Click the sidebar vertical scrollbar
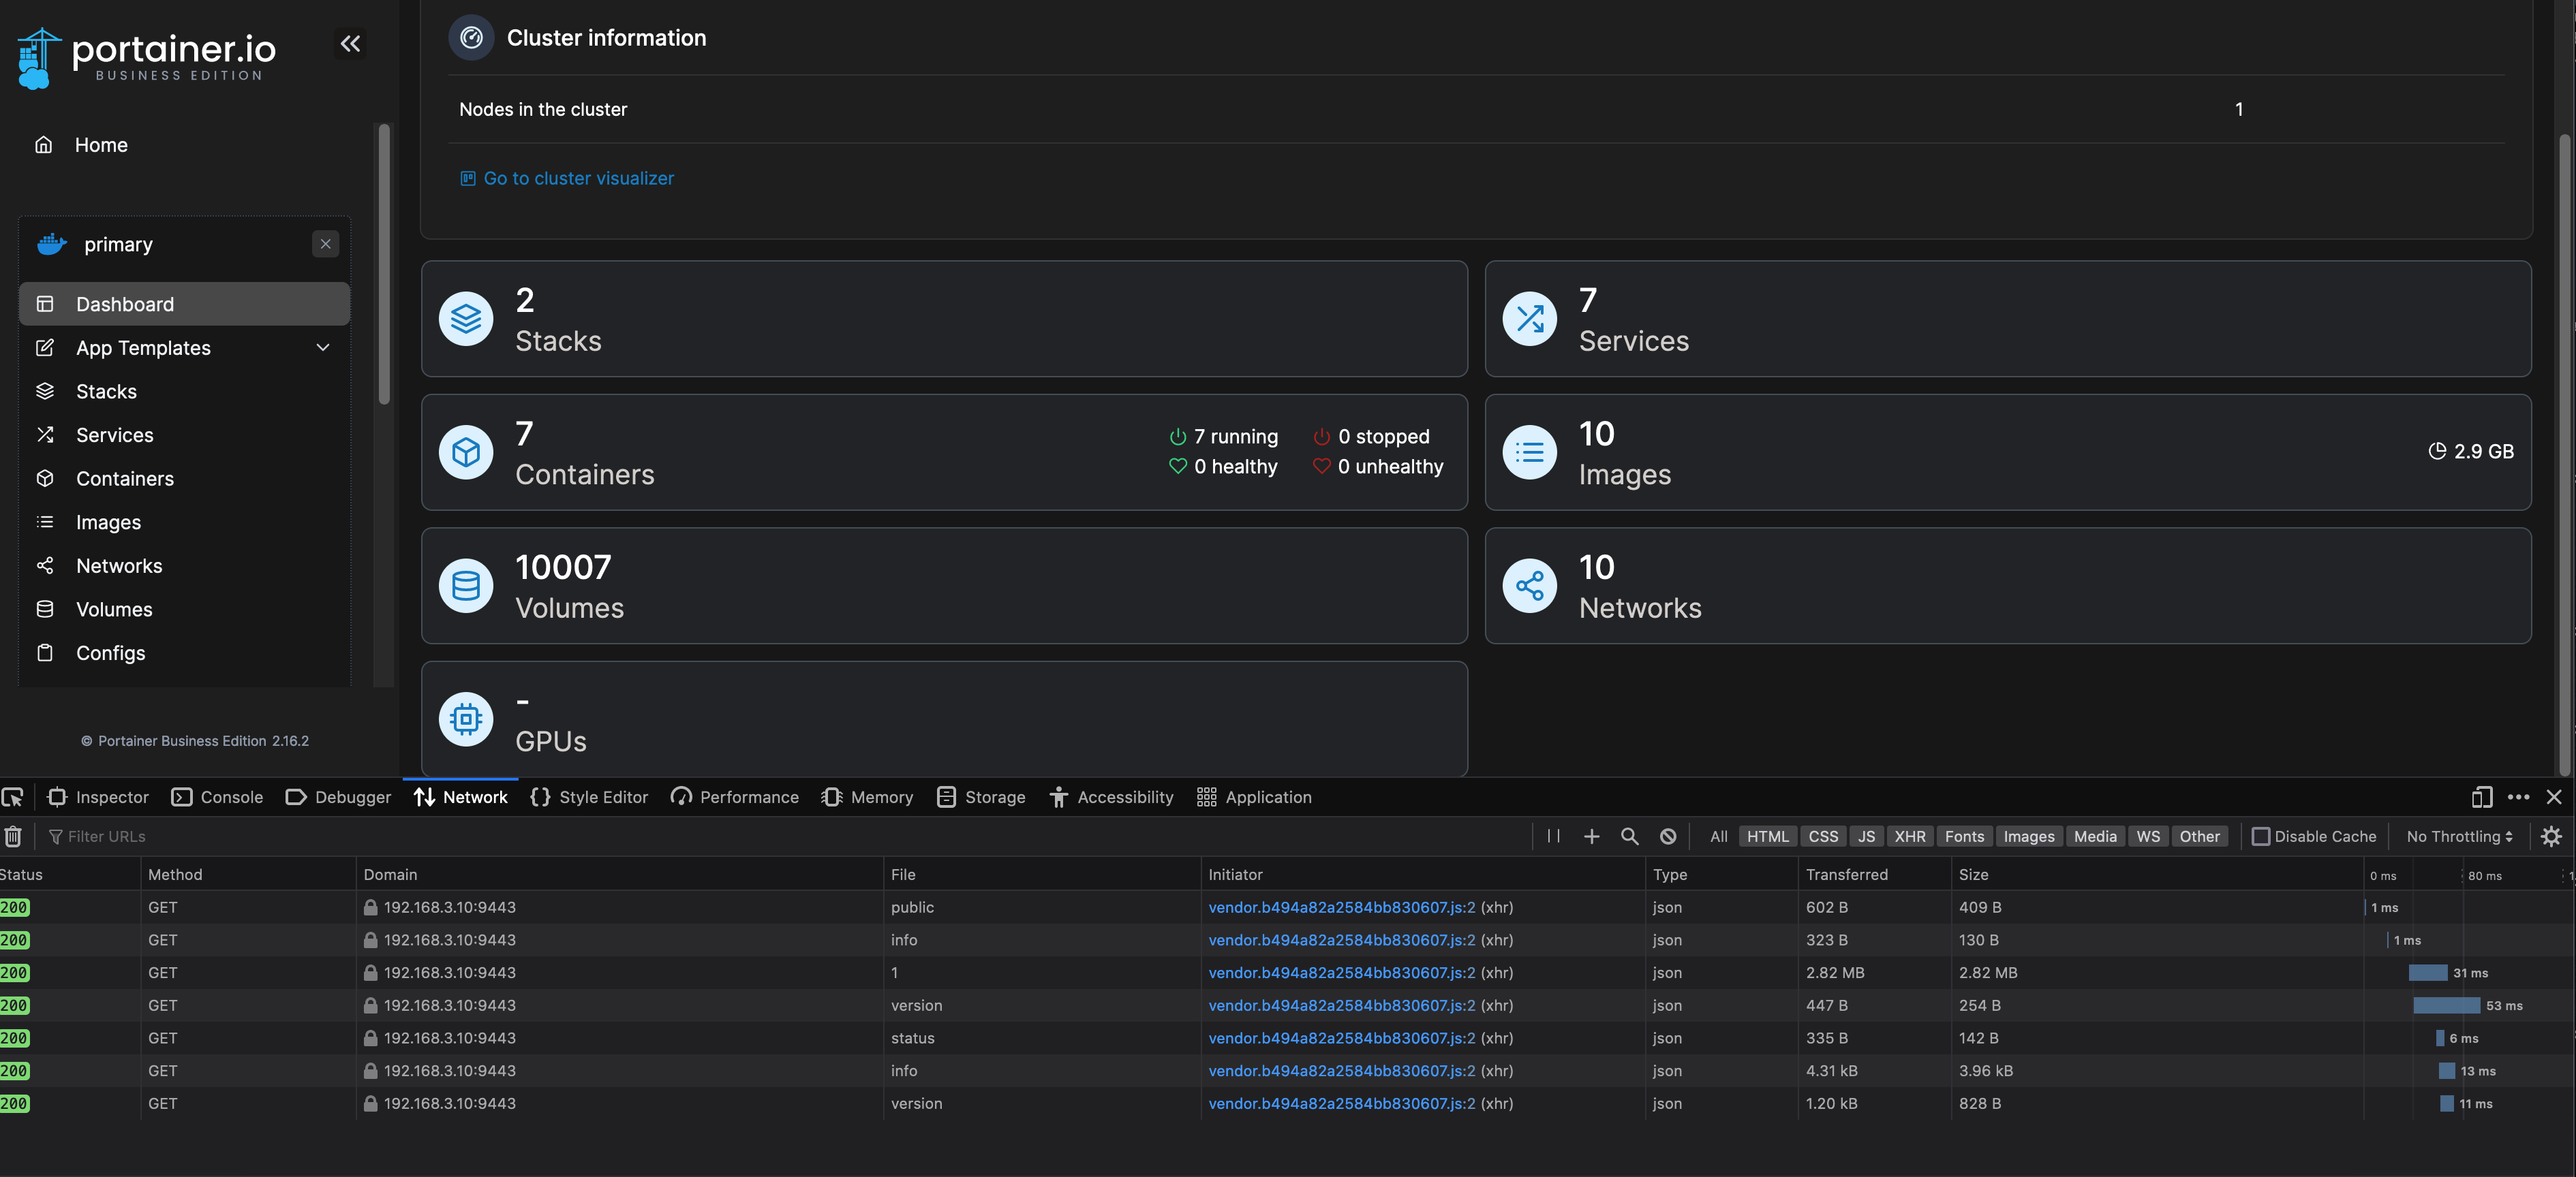The image size is (2576, 1177). tap(384, 265)
